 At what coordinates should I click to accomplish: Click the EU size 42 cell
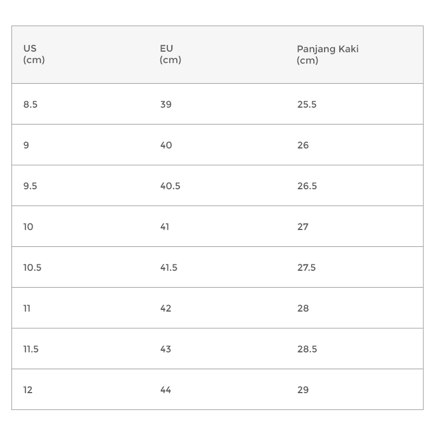166,308
